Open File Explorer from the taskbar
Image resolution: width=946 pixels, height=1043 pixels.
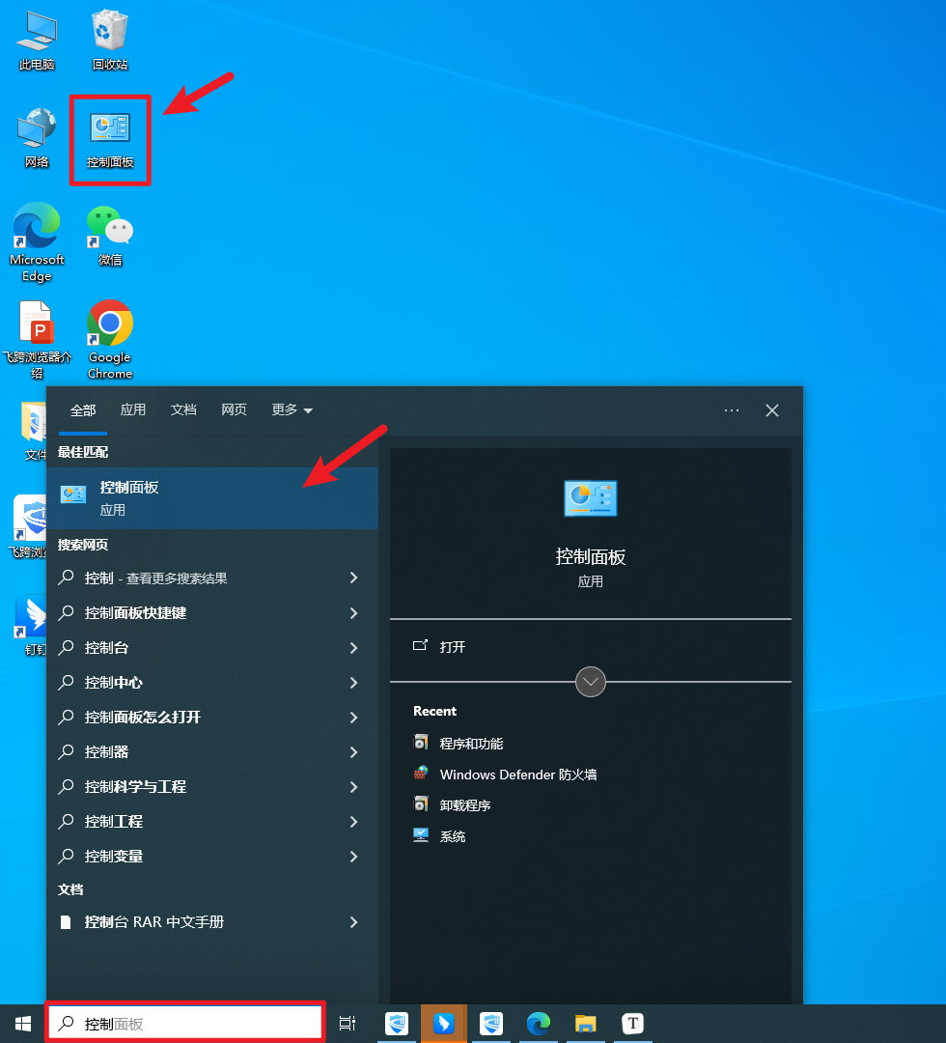pos(585,1024)
